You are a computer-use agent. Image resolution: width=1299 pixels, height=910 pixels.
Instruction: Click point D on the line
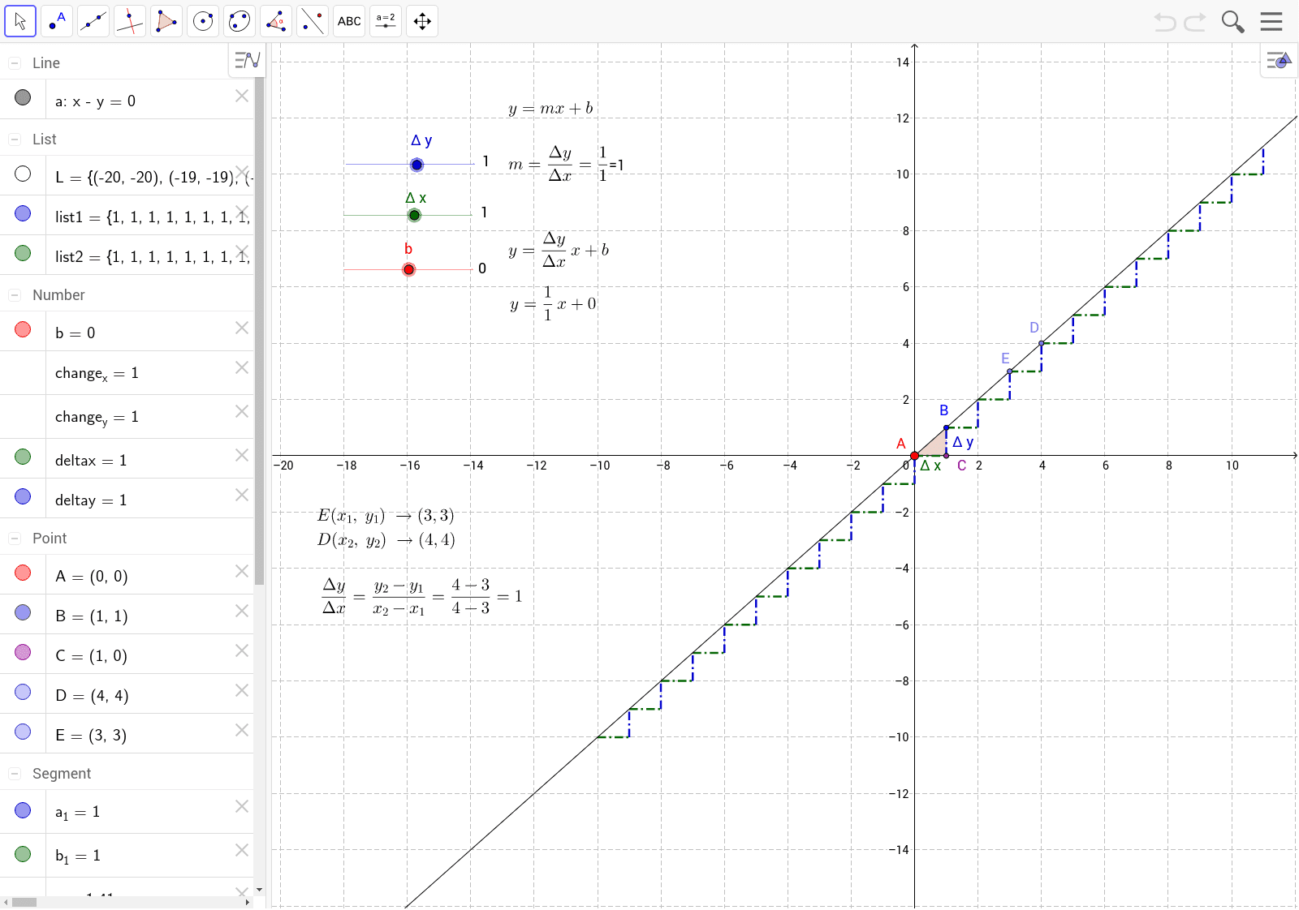pos(1042,343)
